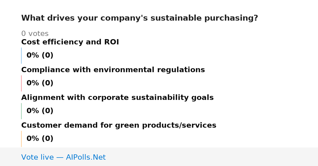Select the 'Cost efficiency and ROI' option

coord(70,42)
